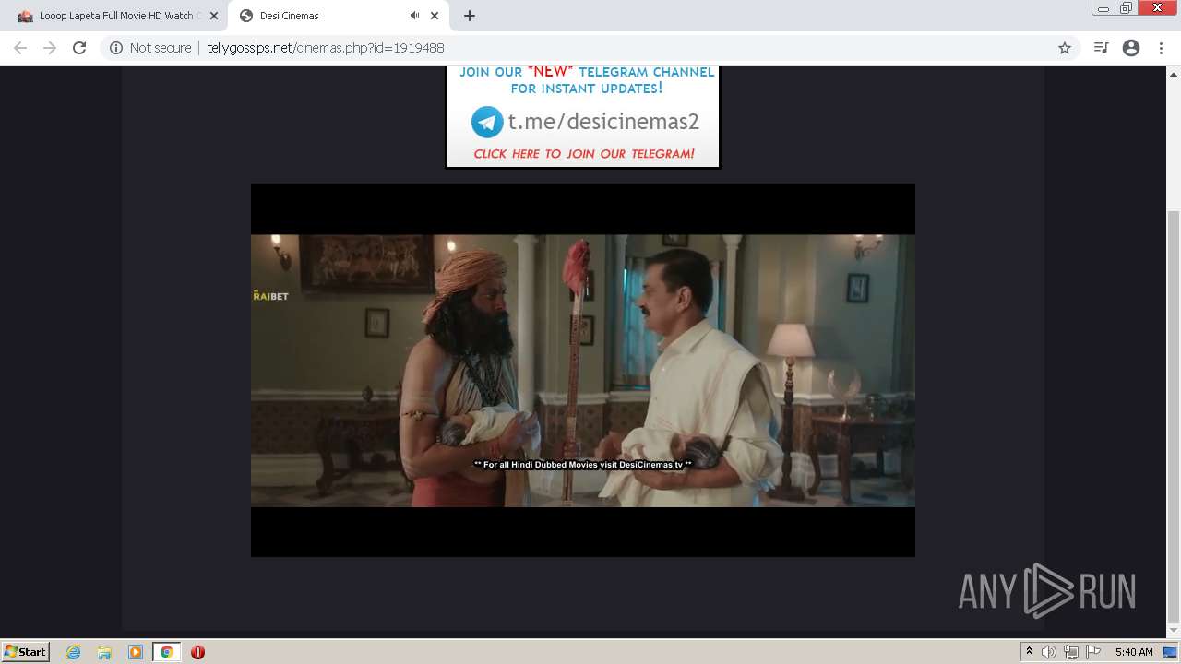Screen dimensions: 1181x664
Task: Open media control icon in toolbar
Action: 1101,48
